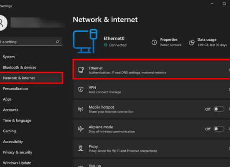Open Apps settings category
This screenshot has height=167, width=230.
click(7, 99)
